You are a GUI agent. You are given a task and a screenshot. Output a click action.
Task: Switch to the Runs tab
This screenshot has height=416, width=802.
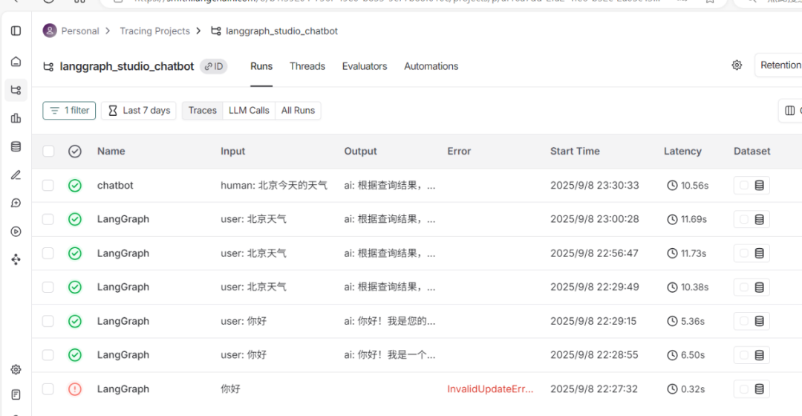(261, 67)
